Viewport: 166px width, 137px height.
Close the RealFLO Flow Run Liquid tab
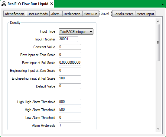click(52, 4)
